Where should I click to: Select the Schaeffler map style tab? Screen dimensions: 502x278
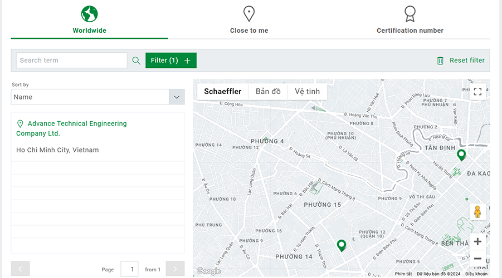click(x=223, y=91)
